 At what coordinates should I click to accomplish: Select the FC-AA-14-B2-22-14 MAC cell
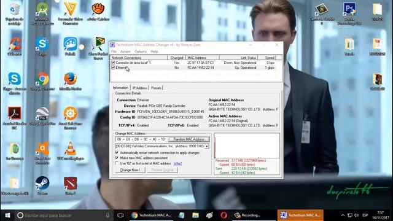pyautogui.click(x=201, y=68)
